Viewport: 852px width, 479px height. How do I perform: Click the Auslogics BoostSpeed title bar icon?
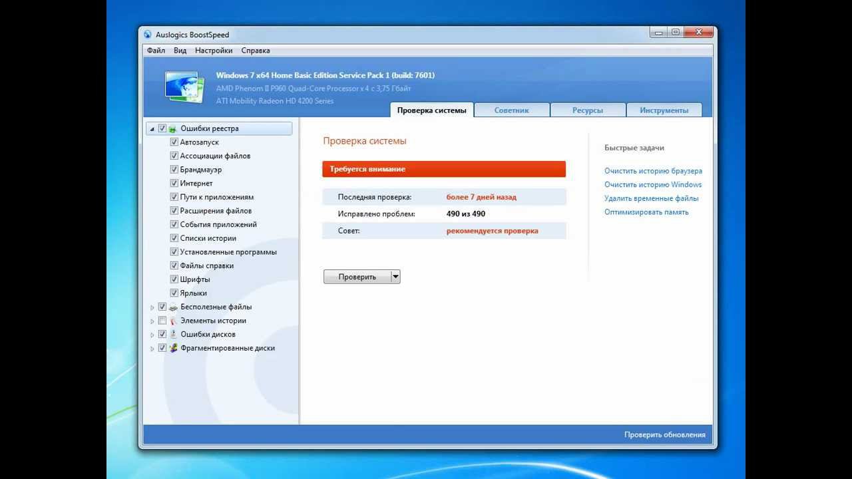[x=148, y=35]
